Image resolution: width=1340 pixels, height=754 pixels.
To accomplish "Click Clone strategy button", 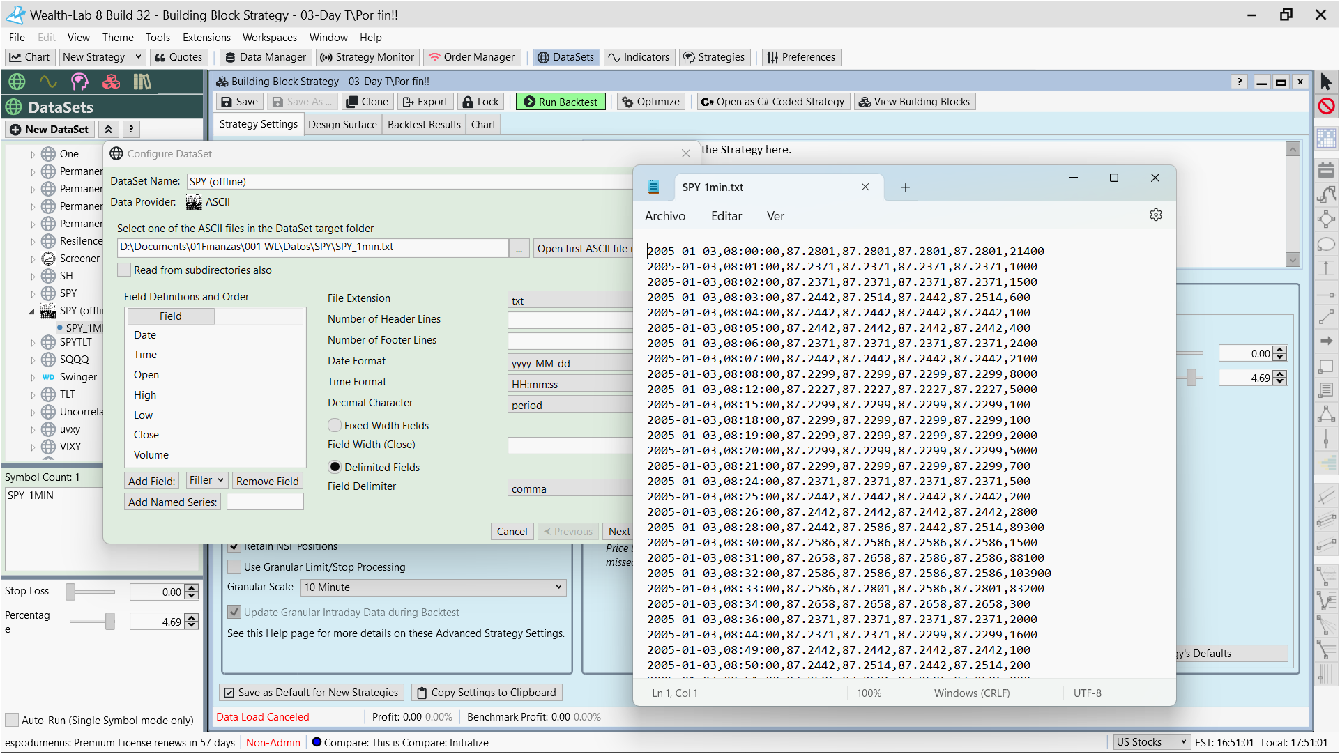I will pyautogui.click(x=367, y=102).
